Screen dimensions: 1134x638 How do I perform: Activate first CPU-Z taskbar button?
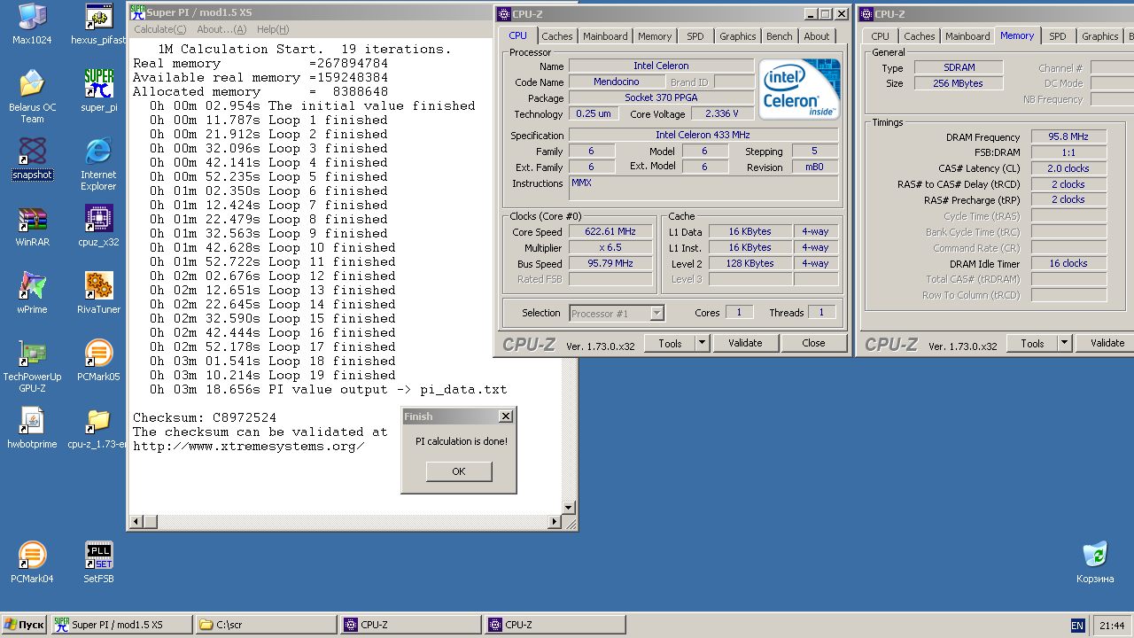410,625
